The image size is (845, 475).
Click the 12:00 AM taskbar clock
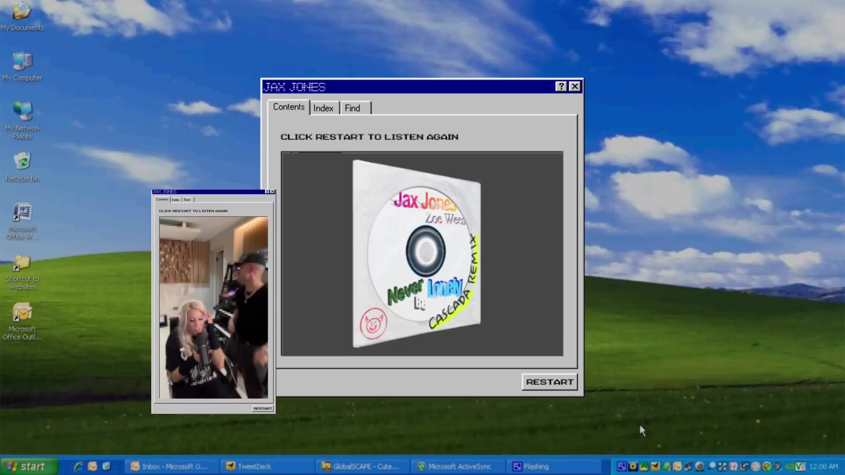(x=824, y=466)
